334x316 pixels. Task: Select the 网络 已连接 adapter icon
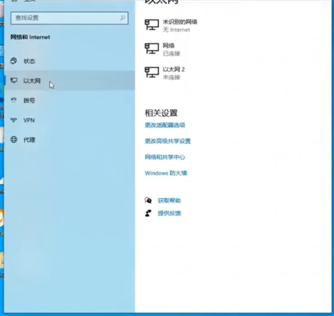tap(152, 49)
